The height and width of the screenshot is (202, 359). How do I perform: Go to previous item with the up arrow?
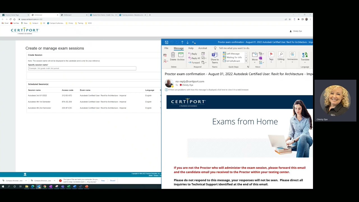[182, 42]
